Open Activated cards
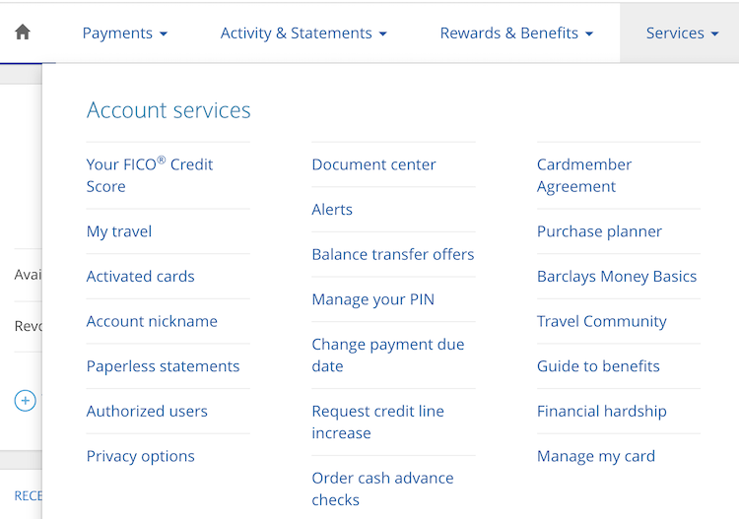Screen dimensions: 739x519 click(140, 276)
